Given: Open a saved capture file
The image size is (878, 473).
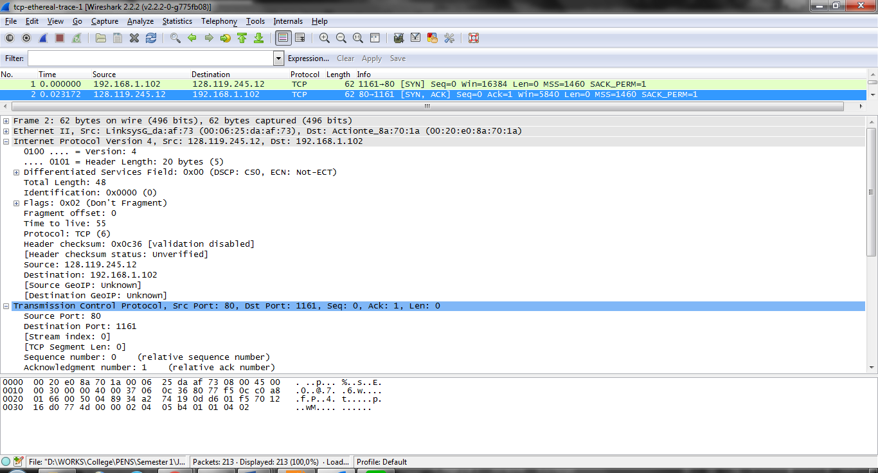Looking at the screenshot, I should (x=100, y=38).
